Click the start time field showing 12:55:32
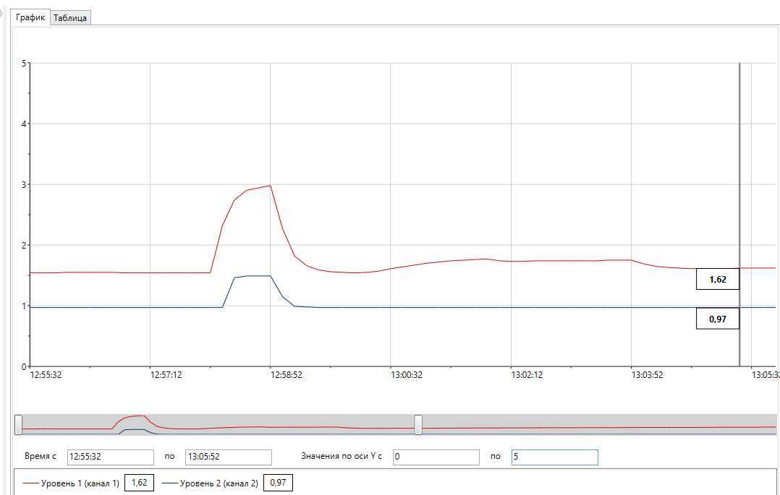The width and height of the screenshot is (780, 495). pos(110,457)
